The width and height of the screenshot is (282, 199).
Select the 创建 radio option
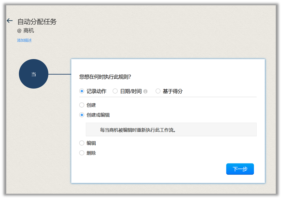pyautogui.click(x=82, y=105)
